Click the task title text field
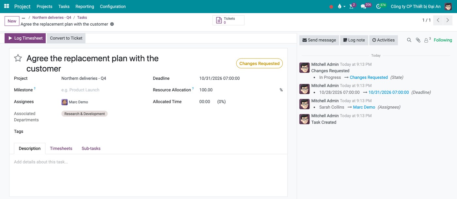This screenshot has width=457, height=199. click(x=92, y=63)
